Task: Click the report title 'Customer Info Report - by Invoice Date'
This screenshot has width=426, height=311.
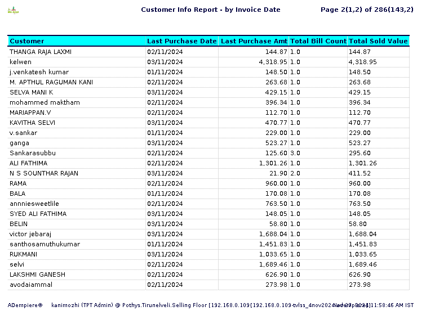Action: [x=211, y=10]
